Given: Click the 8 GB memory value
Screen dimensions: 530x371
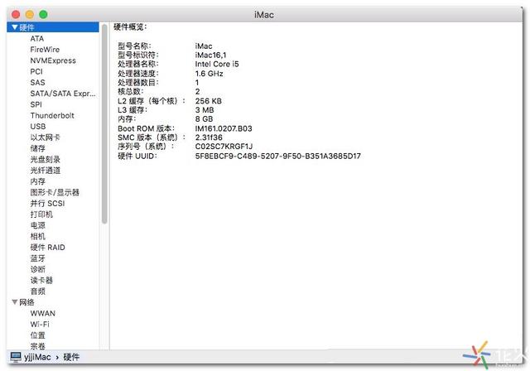Looking at the screenshot, I should (x=204, y=119).
